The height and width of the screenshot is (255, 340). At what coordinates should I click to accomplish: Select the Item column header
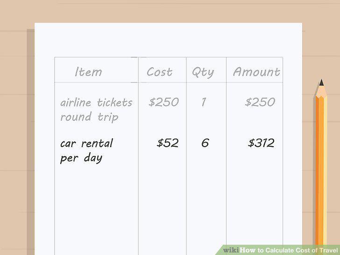tap(88, 72)
